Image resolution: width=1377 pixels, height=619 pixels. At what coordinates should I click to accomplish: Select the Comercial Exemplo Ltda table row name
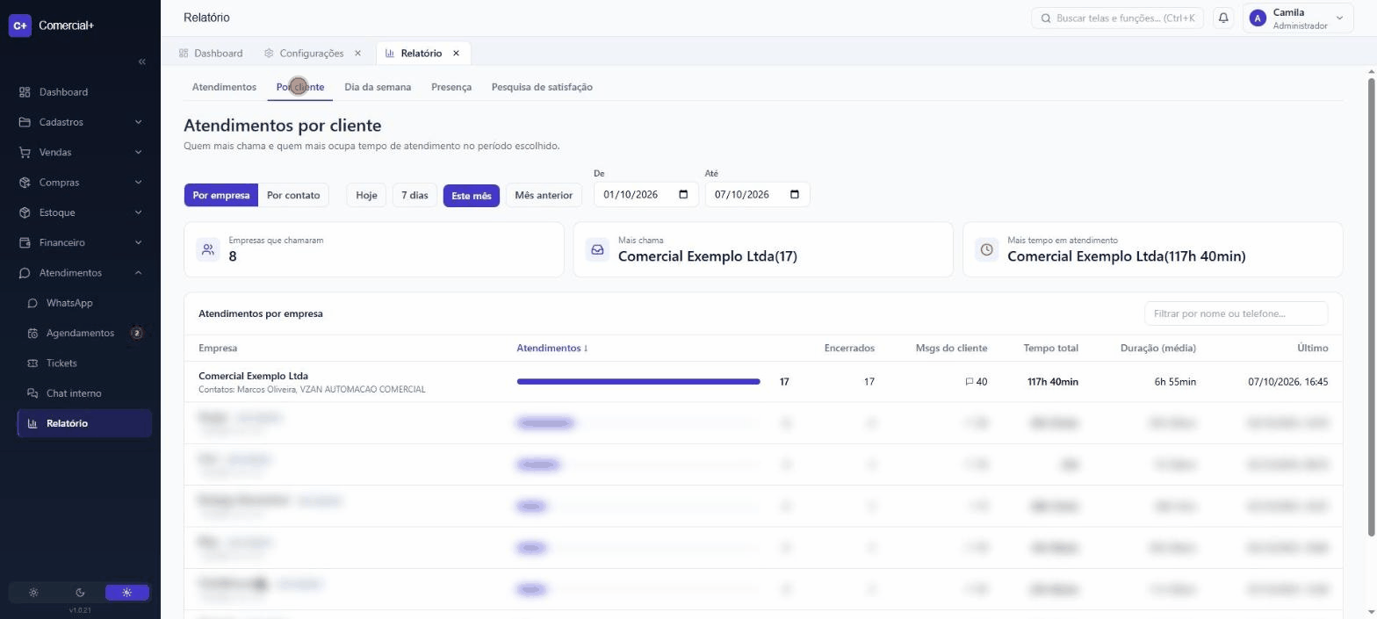(x=253, y=376)
